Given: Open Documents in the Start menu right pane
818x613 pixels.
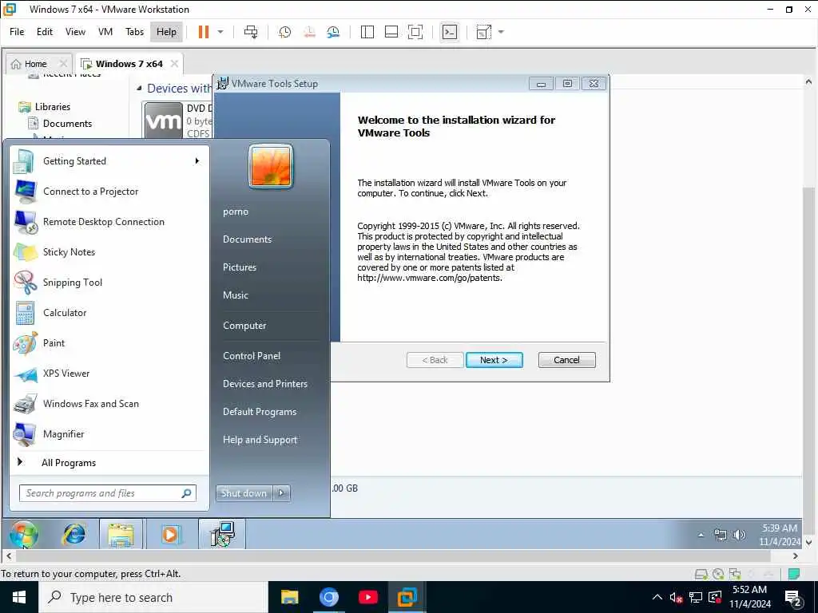Looking at the screenshot, I should (248, 239).
